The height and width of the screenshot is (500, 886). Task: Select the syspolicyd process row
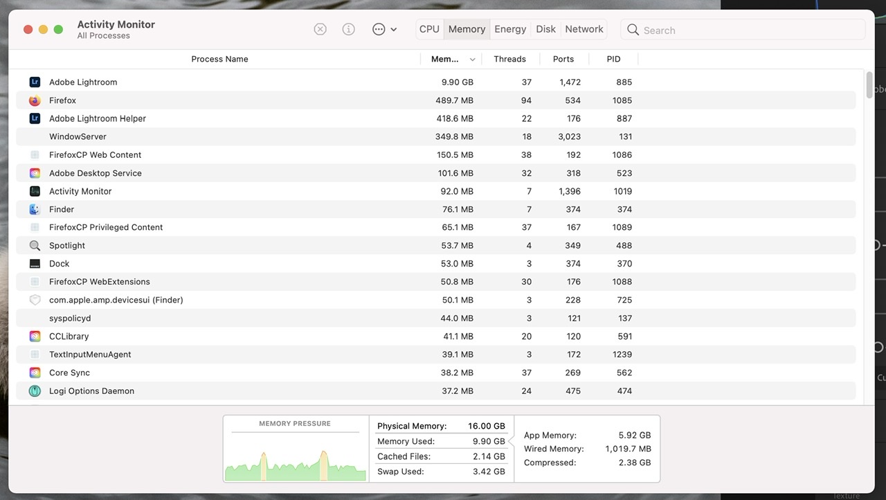click(x=435, y=318)
